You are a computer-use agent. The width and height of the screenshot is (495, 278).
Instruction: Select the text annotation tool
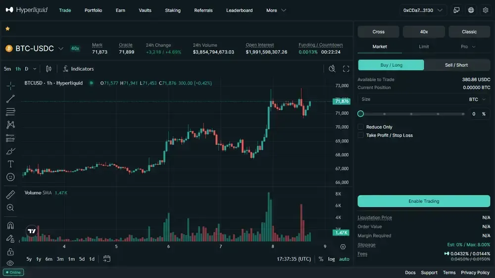coord(10,164)
